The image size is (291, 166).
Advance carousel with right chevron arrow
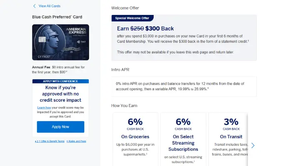click(x=253, y=145)
